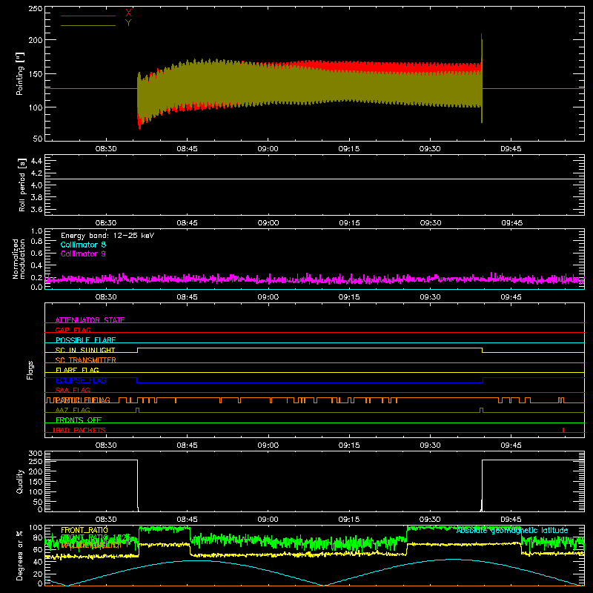Click the Roll period axis title
This screenshot has width=593, height=593.
(x=22, y=185)
